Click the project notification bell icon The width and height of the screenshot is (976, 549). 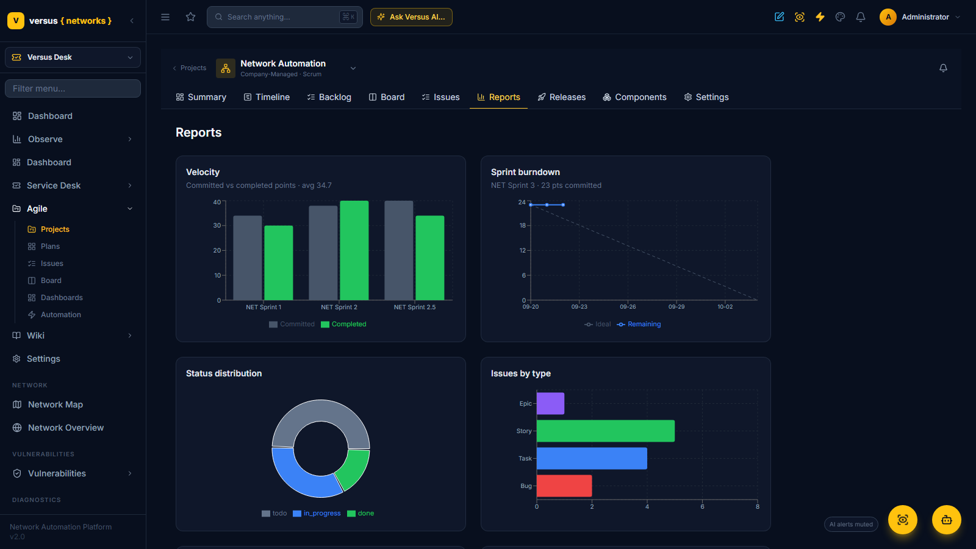click(943, 68)
